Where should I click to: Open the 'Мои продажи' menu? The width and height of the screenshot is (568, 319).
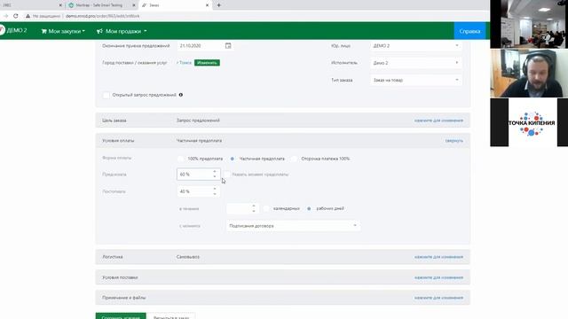click(122, 31)
